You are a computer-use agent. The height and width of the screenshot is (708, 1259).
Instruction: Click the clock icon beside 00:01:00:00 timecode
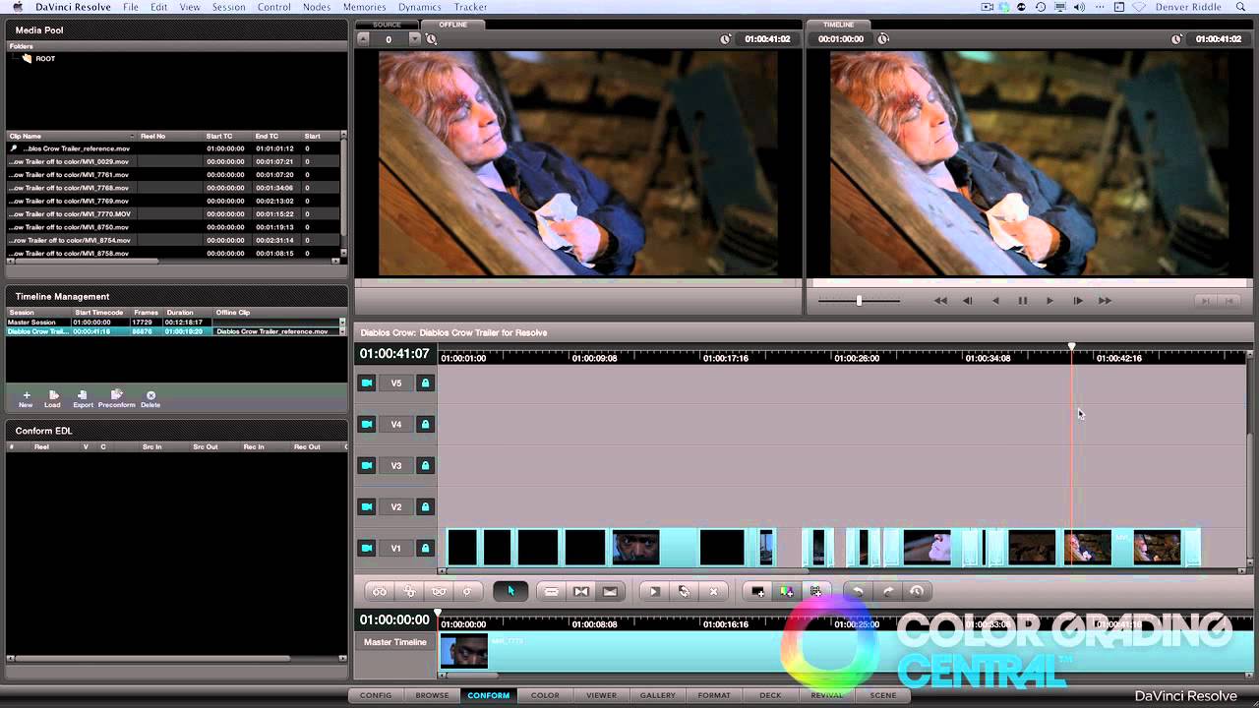coord(883,39)
